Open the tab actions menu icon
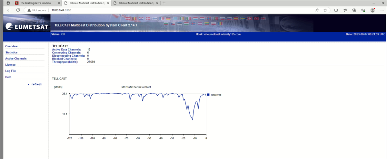Screen dimensions: 387x159 point(8,3)
